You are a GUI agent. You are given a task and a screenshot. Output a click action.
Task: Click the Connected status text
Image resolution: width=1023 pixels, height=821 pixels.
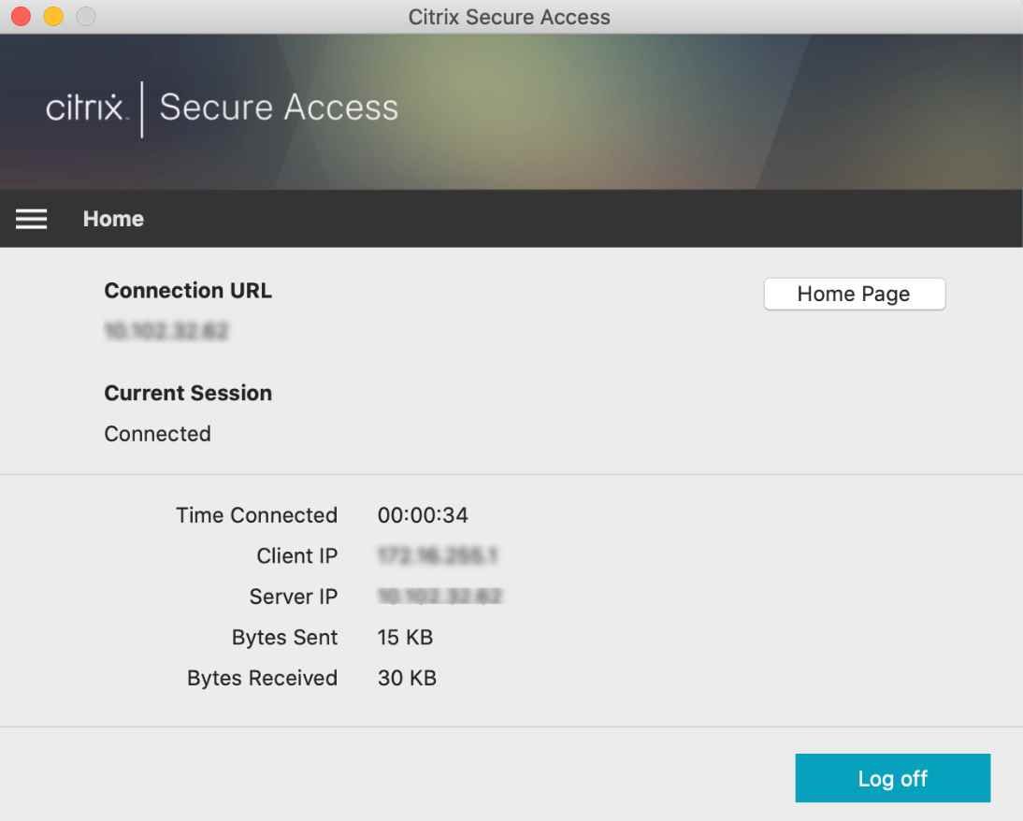pyautogui.click(x=157, y=434)
